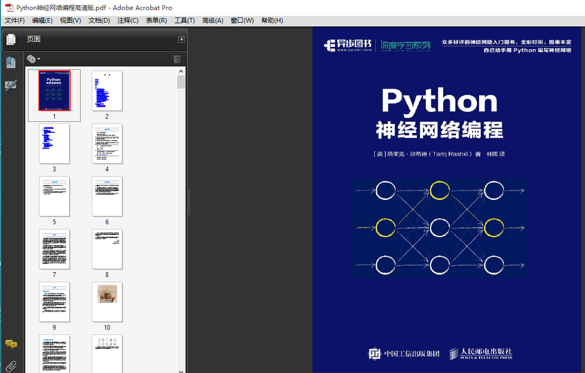Open the 注释(C) menu
The width and height of the screenshot is (585, 373).
[x=128, y=21]
